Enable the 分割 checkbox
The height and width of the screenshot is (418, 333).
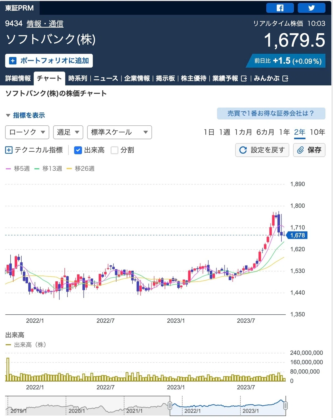click(x=114, y=150)
